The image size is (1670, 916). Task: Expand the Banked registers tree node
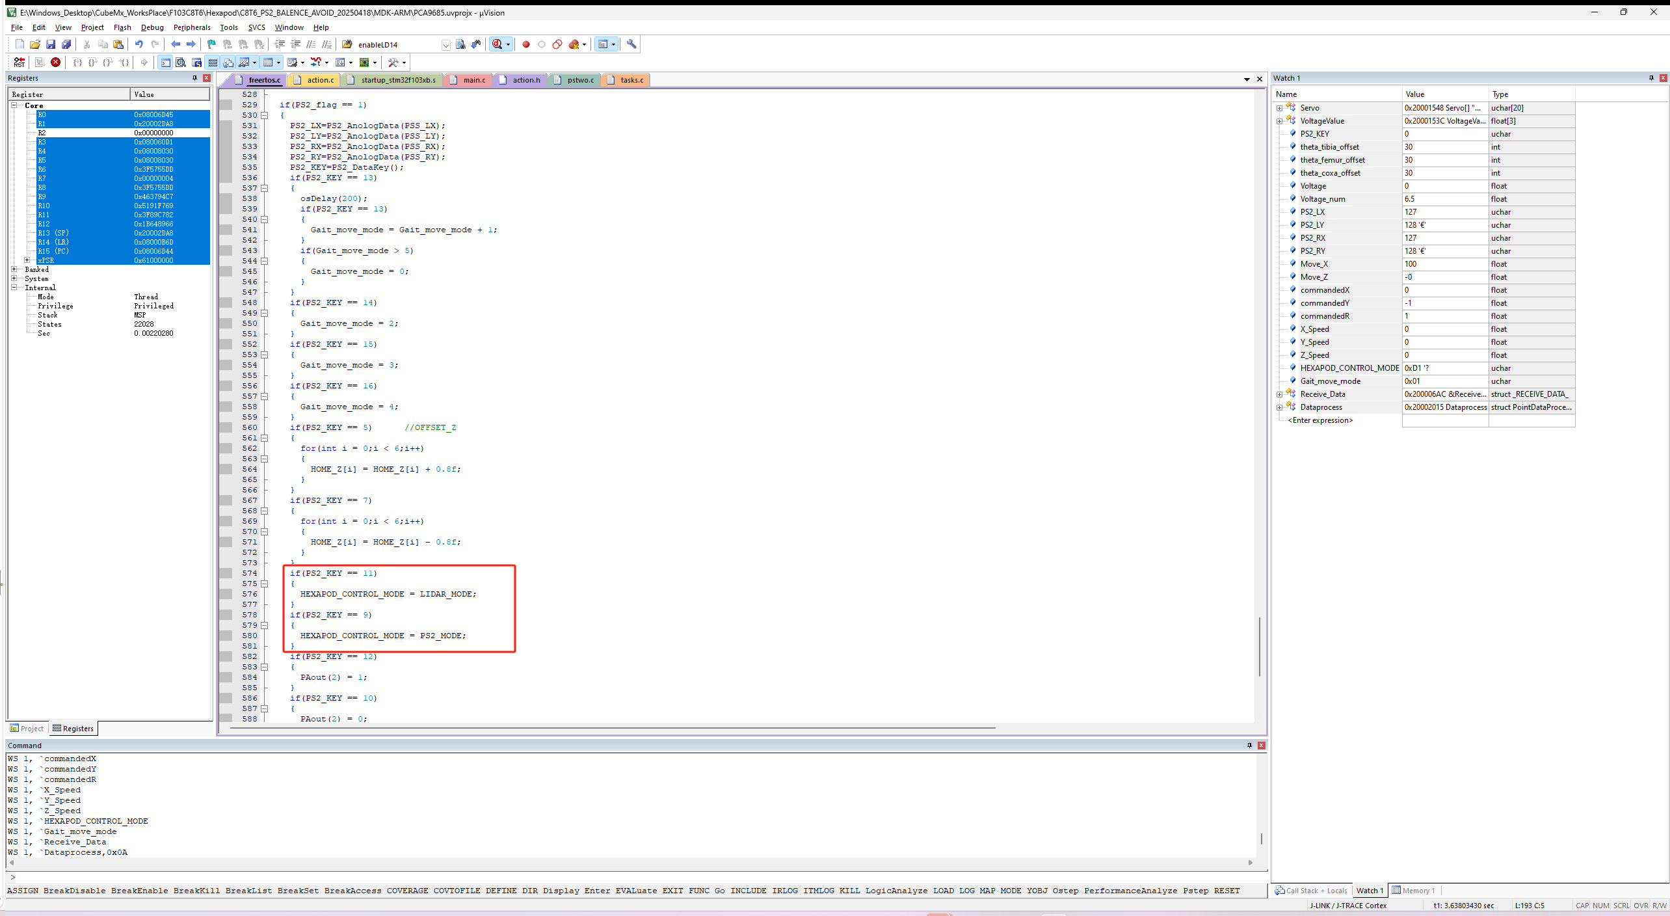[x=14, y=269]
